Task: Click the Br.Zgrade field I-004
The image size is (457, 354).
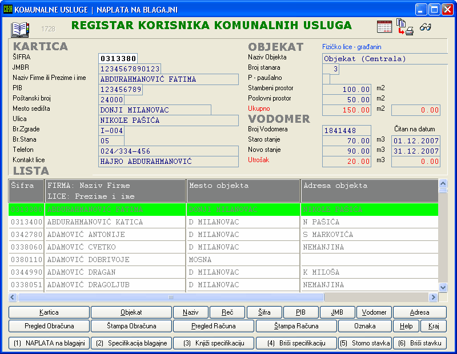Action: (x=111, y=131)
